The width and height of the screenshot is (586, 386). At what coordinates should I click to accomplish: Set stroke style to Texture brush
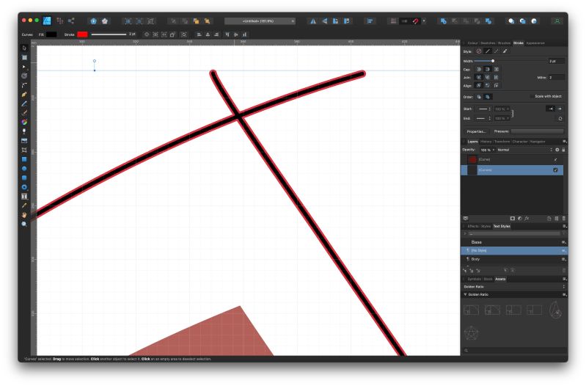pyautogui.click(x=505, y=51)
